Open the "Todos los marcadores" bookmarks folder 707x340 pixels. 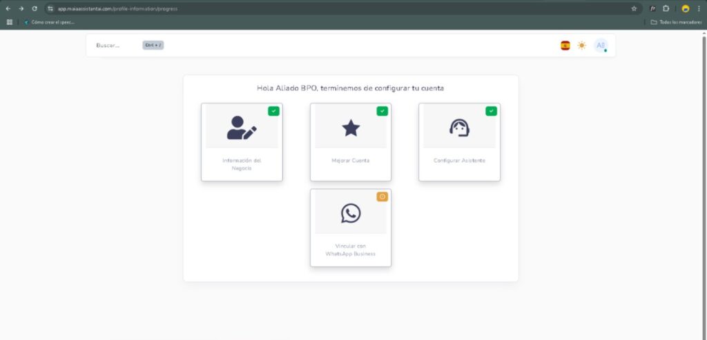[675, 22]
